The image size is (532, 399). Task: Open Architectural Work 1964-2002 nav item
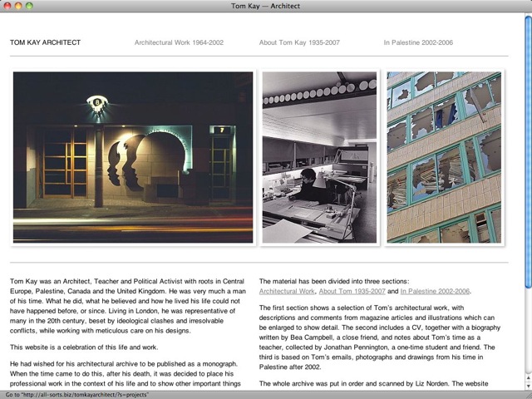coord(179,42)
